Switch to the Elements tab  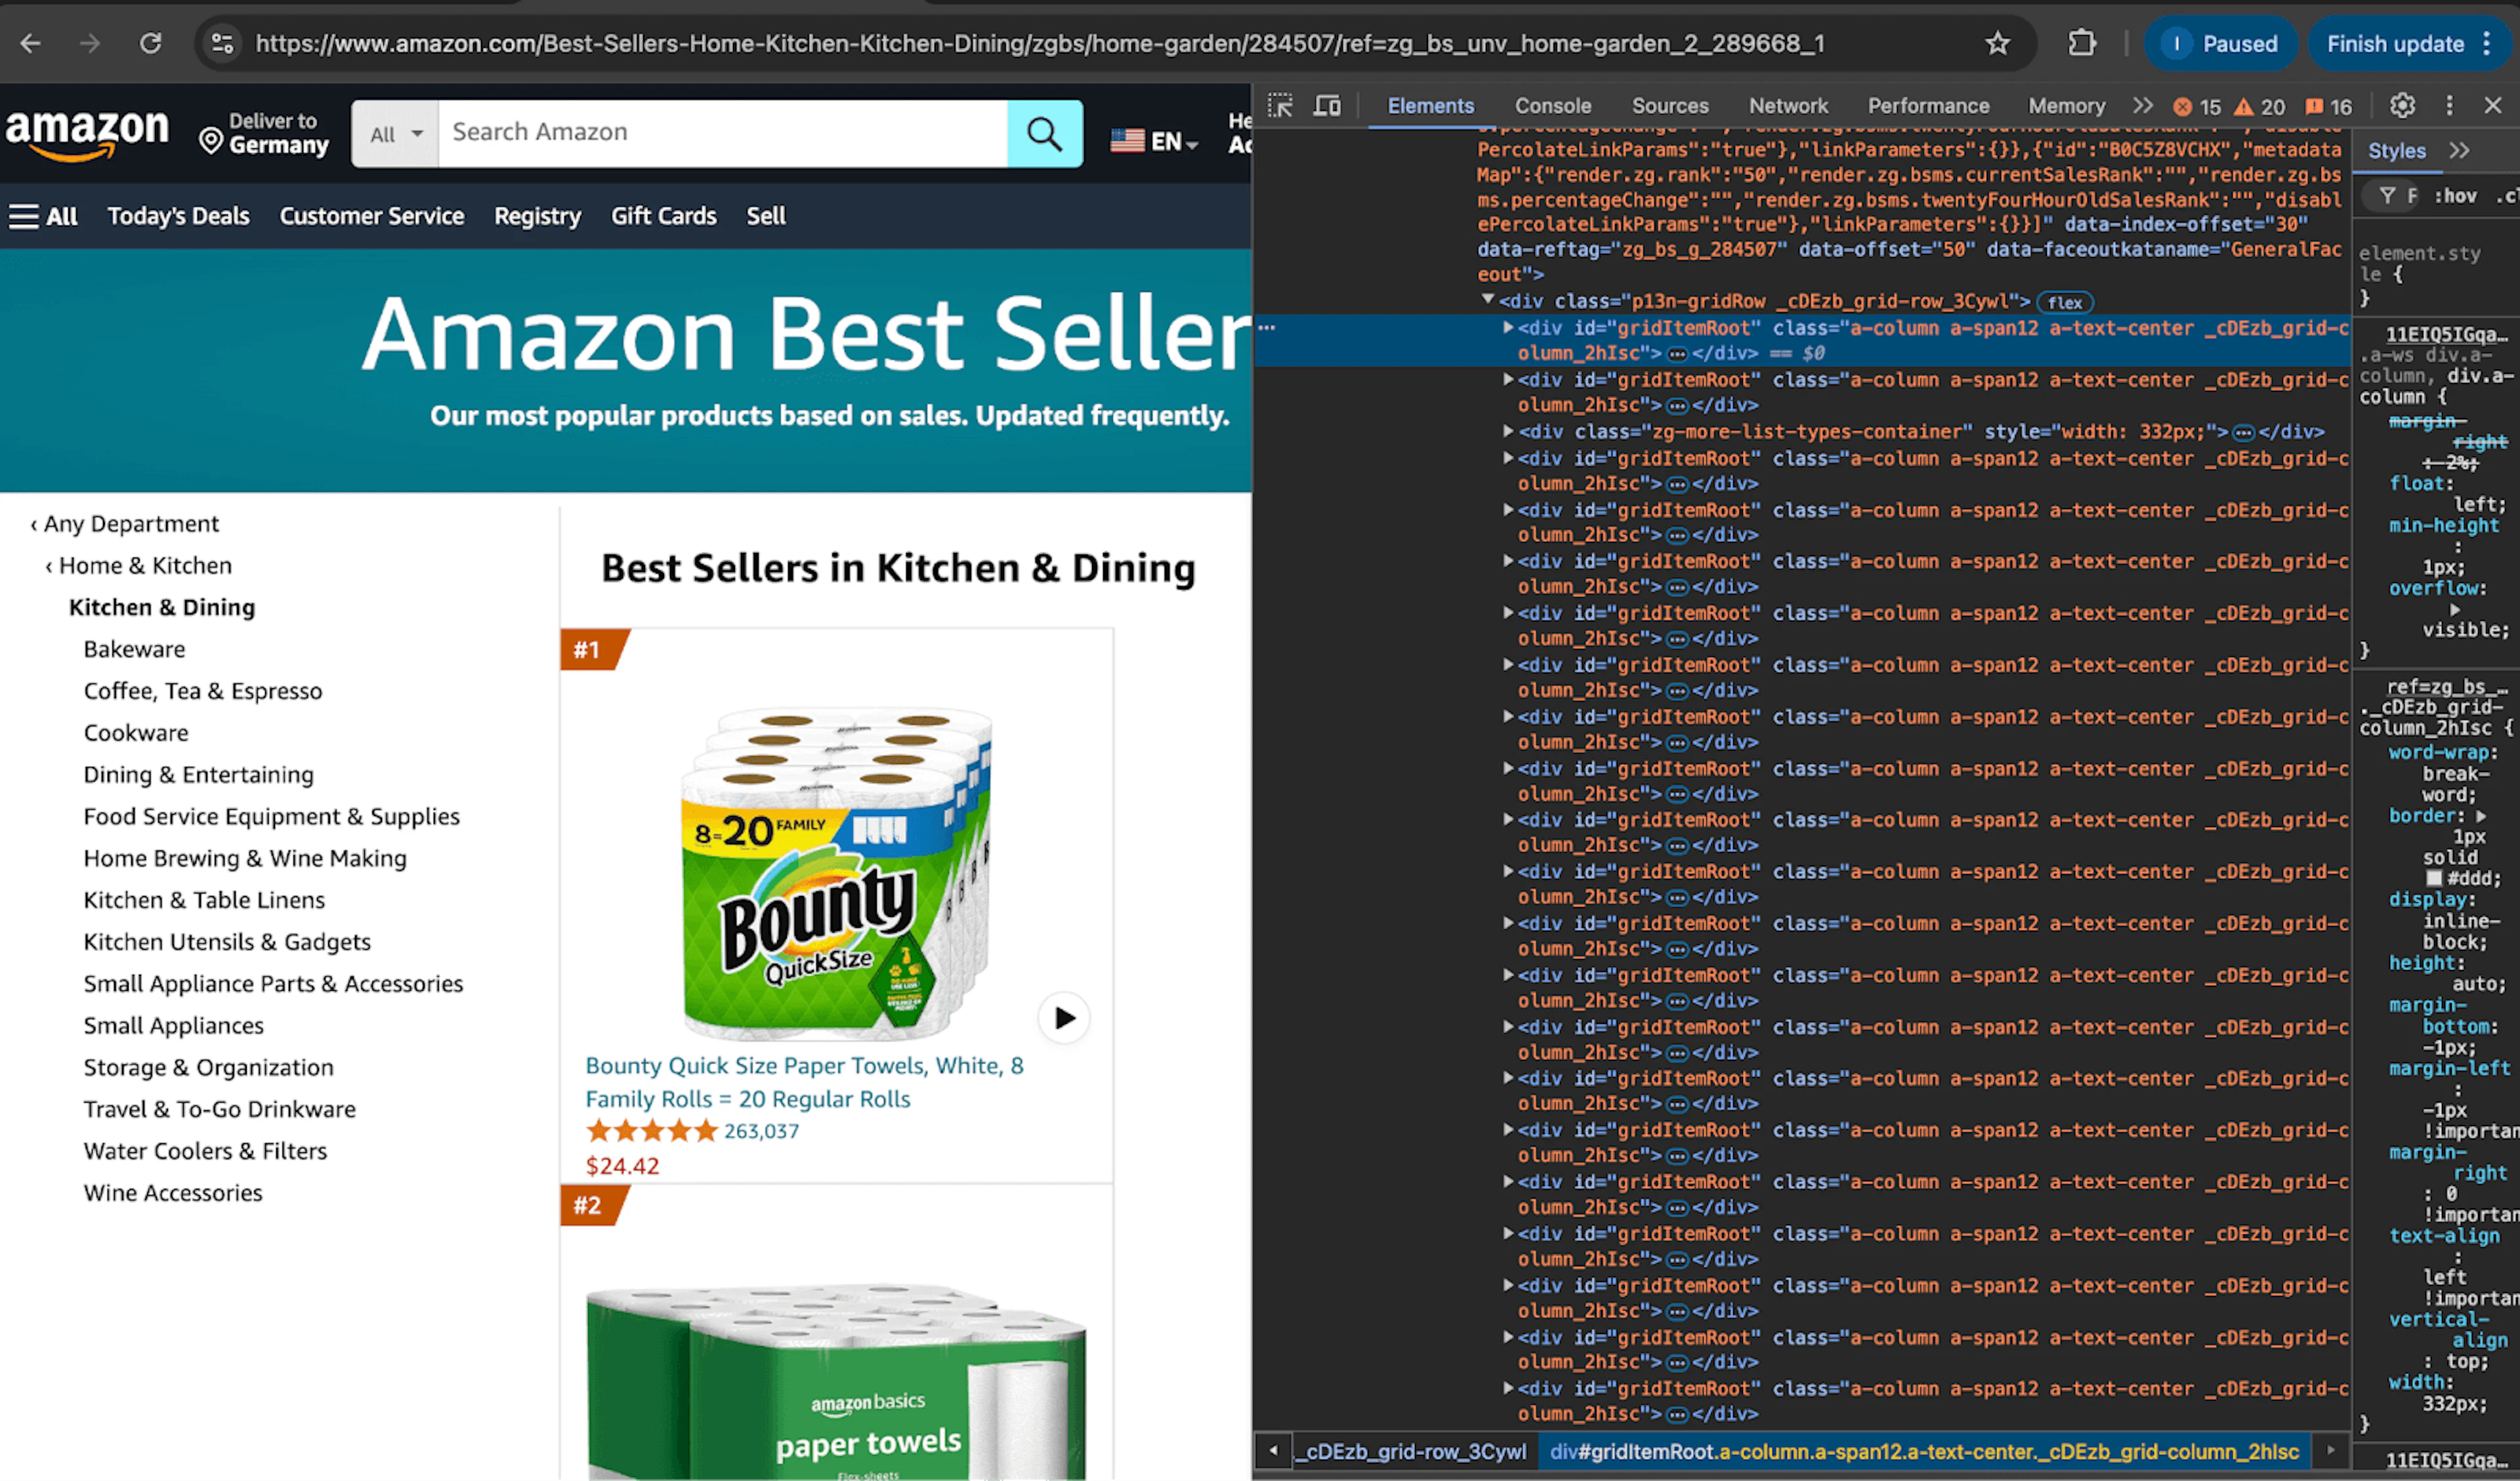tap(1430, 106)
